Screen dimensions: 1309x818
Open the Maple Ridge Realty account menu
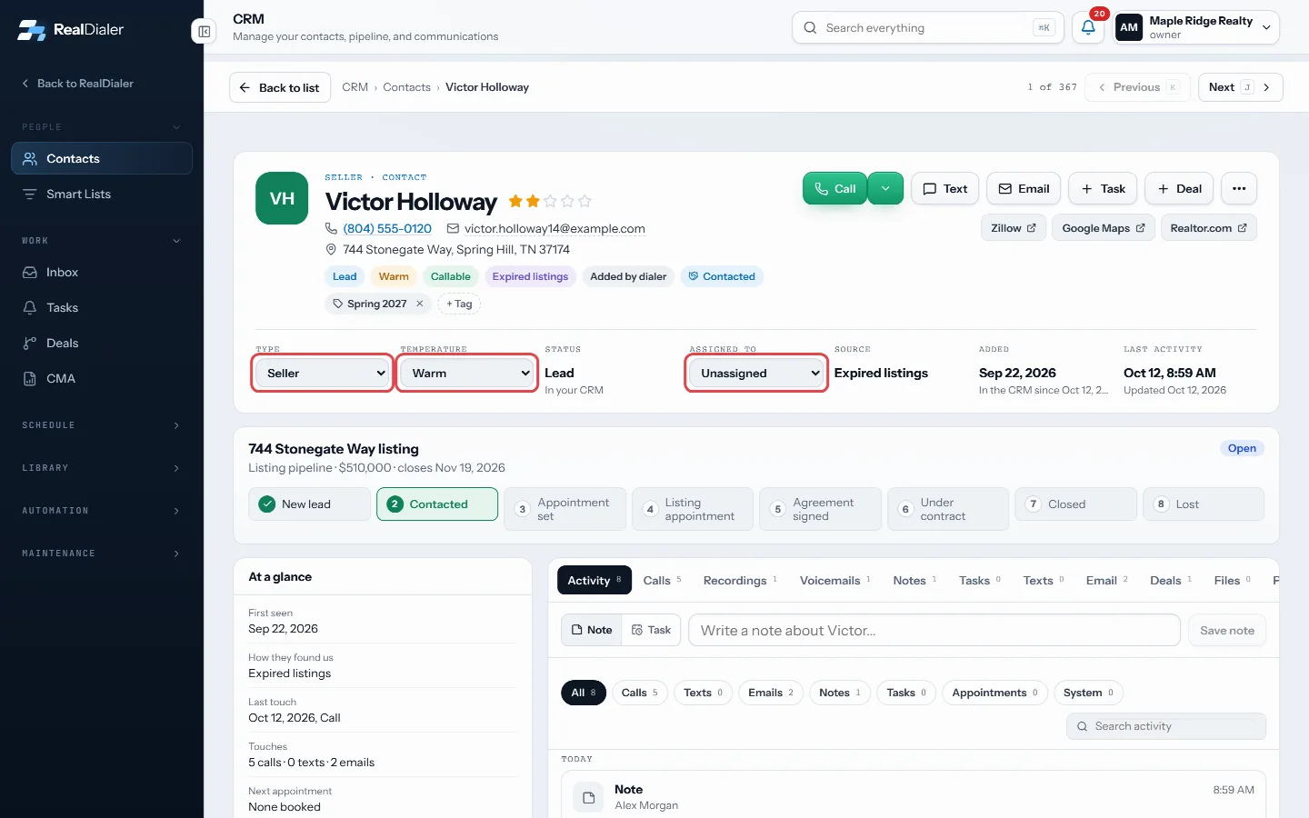1196,27
